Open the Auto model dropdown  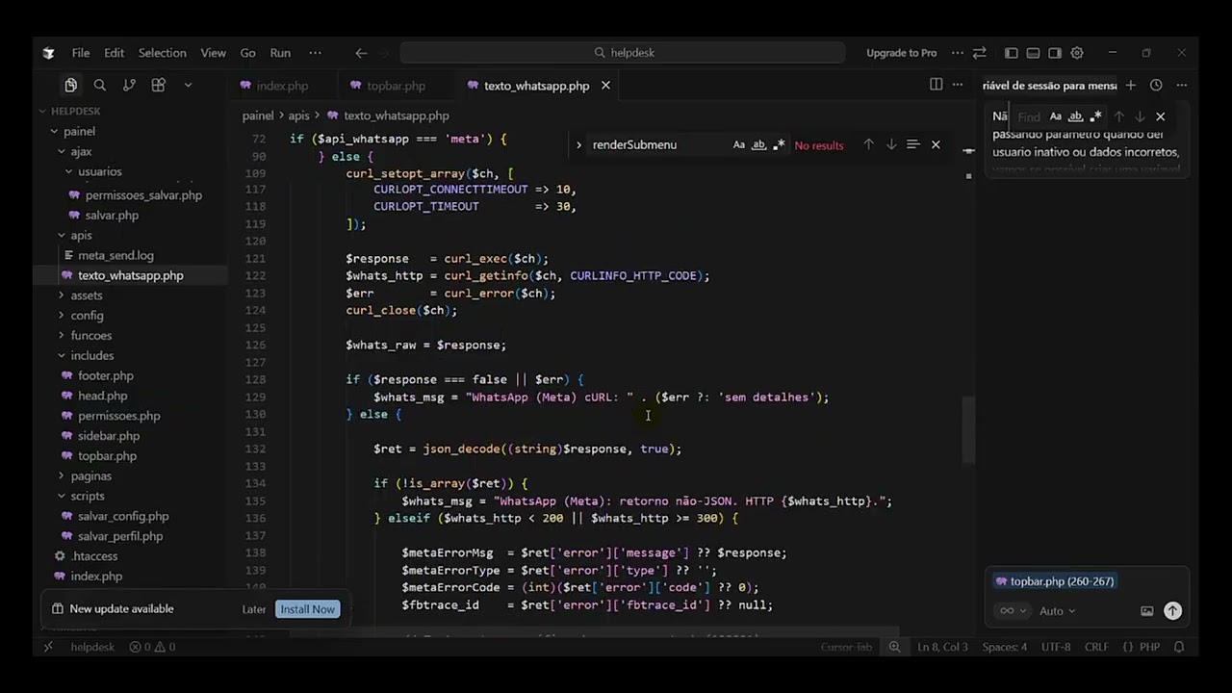click(x=1057, y=611)
